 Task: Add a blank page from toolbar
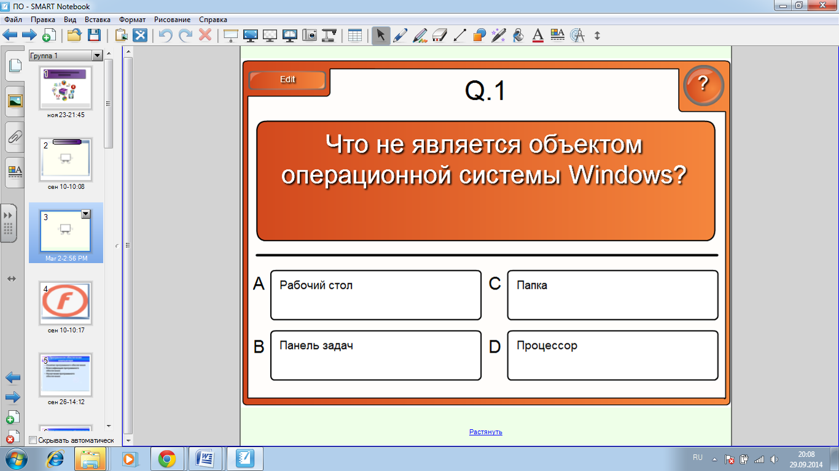[x=49, y=35]
